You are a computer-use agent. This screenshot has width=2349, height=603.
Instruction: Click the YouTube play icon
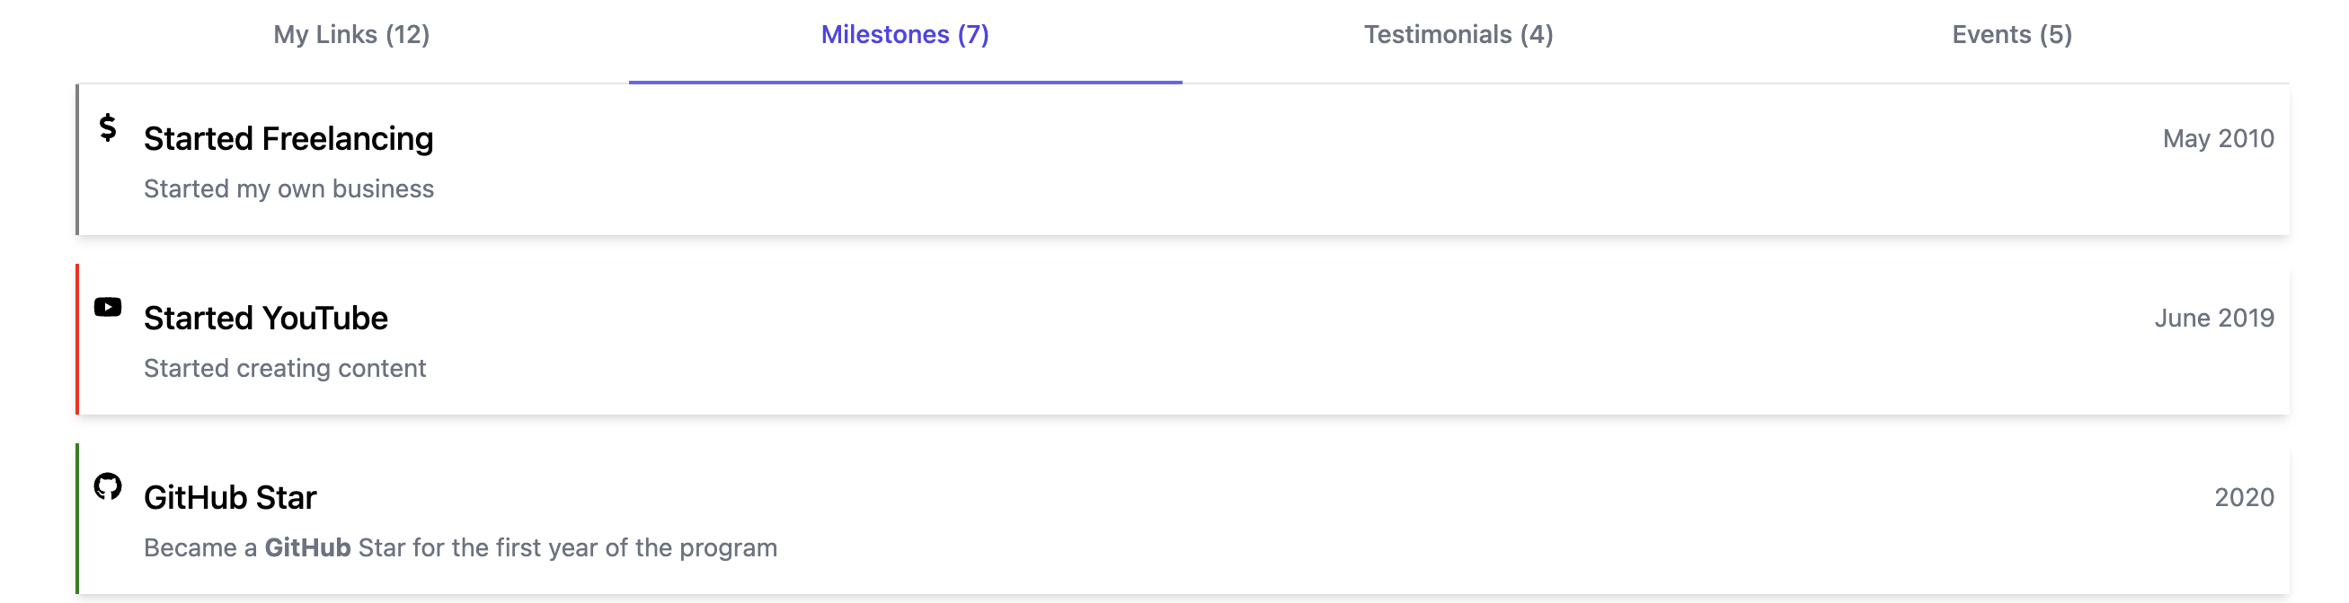coord(108,307)
